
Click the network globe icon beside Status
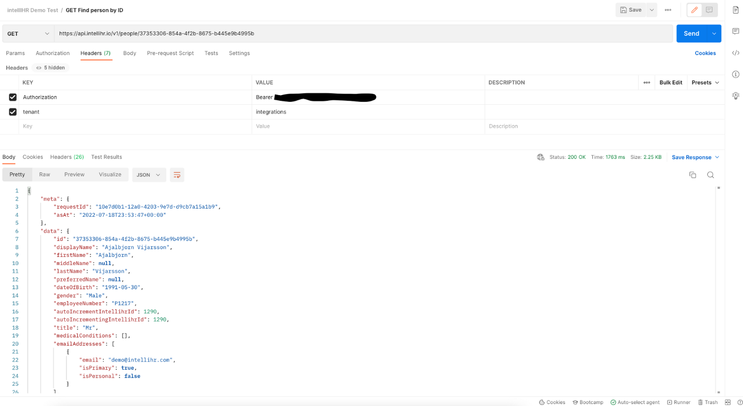pos(541,157)
